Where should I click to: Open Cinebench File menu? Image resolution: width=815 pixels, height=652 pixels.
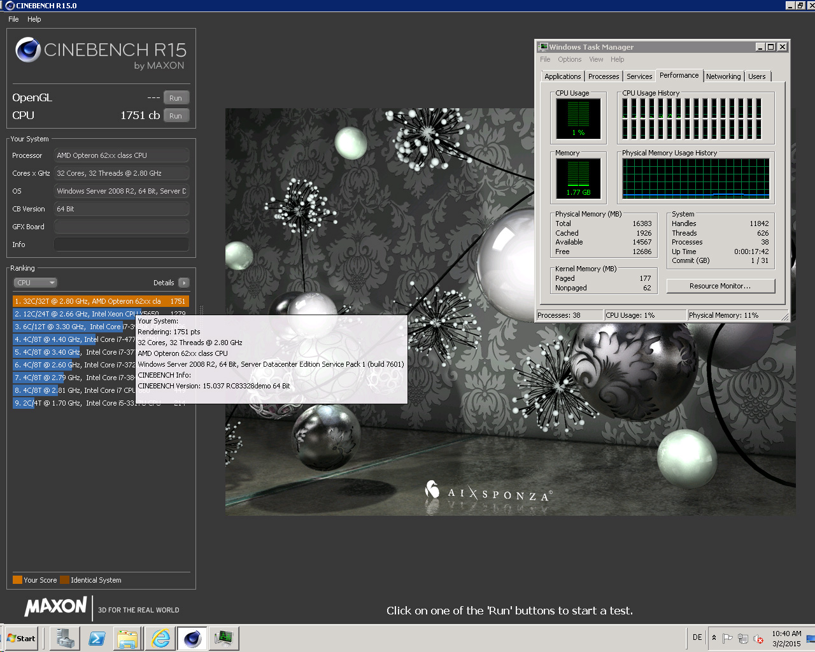[x=13, y=19]
